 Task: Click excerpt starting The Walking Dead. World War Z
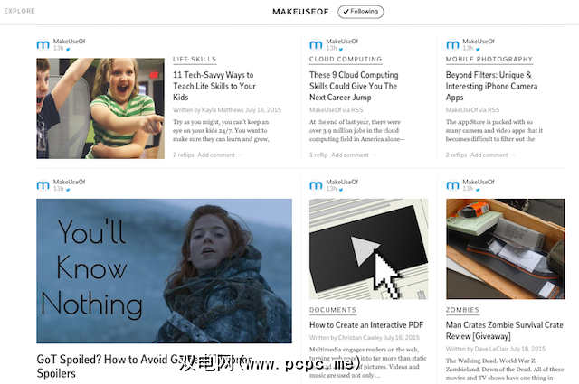pyautogui.click(x=505, y=370)
